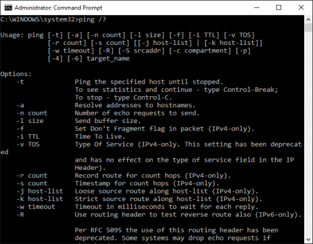
Task: Click 'target_name' in the usage syntax
Action: pyautogui.click(x=108, y=59)
